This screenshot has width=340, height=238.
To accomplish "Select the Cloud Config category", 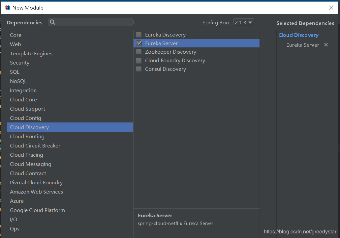I will [70, 118].
